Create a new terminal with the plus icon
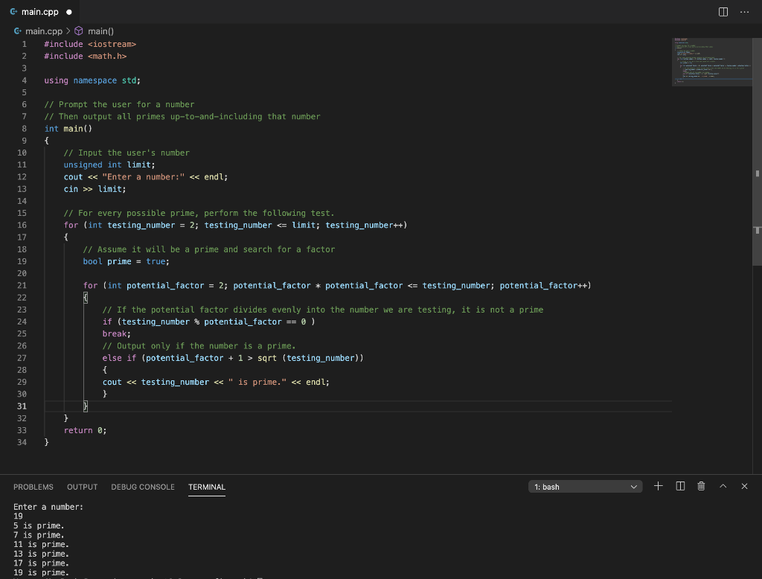 [x=659, y=486]
